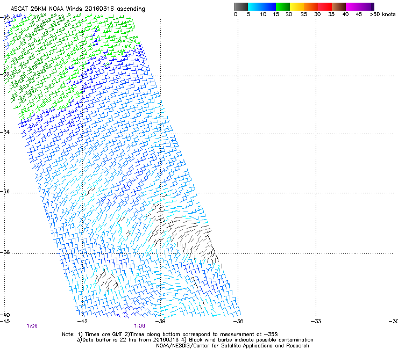Image resolution: width=398 pixels, height=349 pixels.
Task: Click the NOAA/NESDIS credit line
Action: point(232,345)
